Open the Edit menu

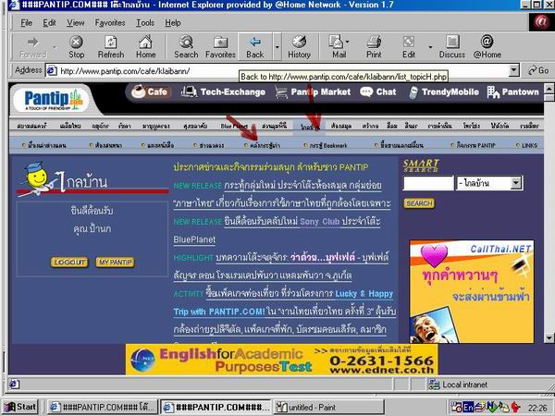pos(49,22)
